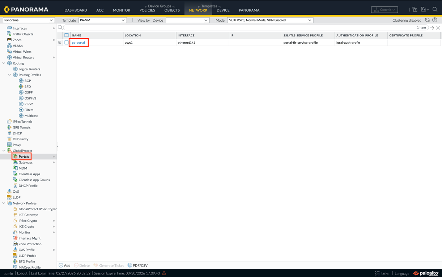
Task: Open Zone Protection icon
Action: [15, 244]
